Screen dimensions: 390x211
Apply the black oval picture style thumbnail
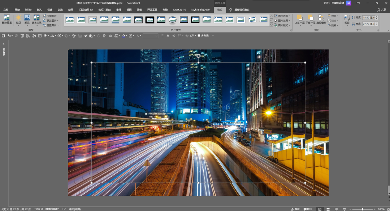coord(173,19)
